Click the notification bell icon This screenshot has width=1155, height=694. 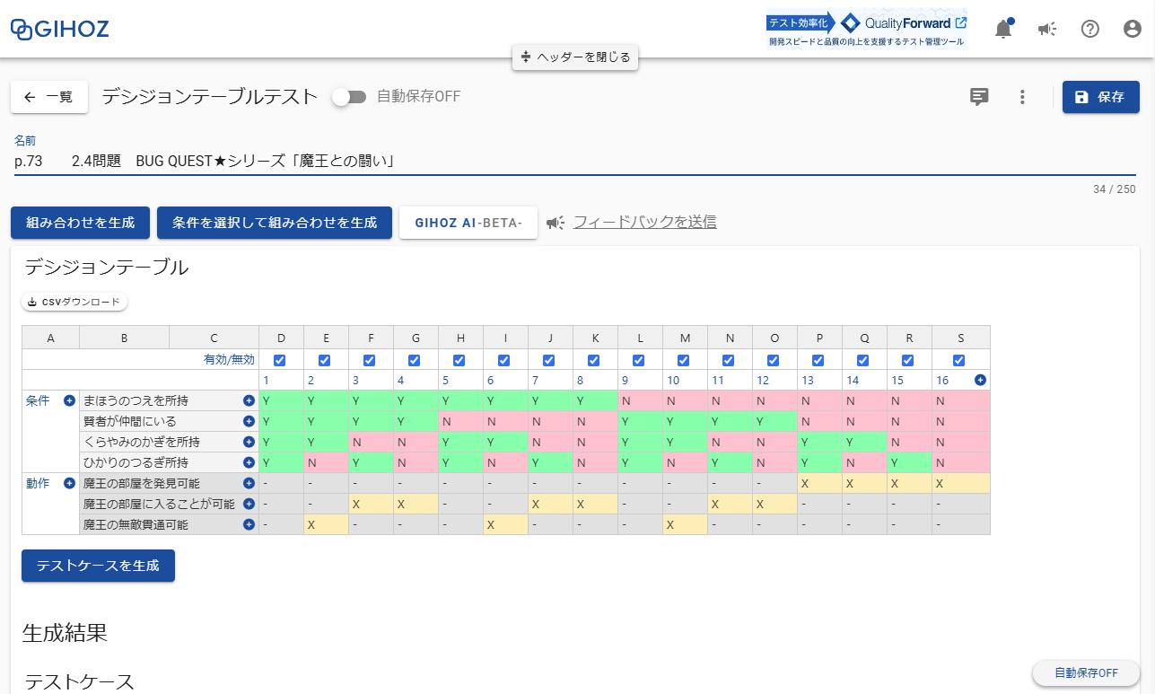[x=1002, y=28]
